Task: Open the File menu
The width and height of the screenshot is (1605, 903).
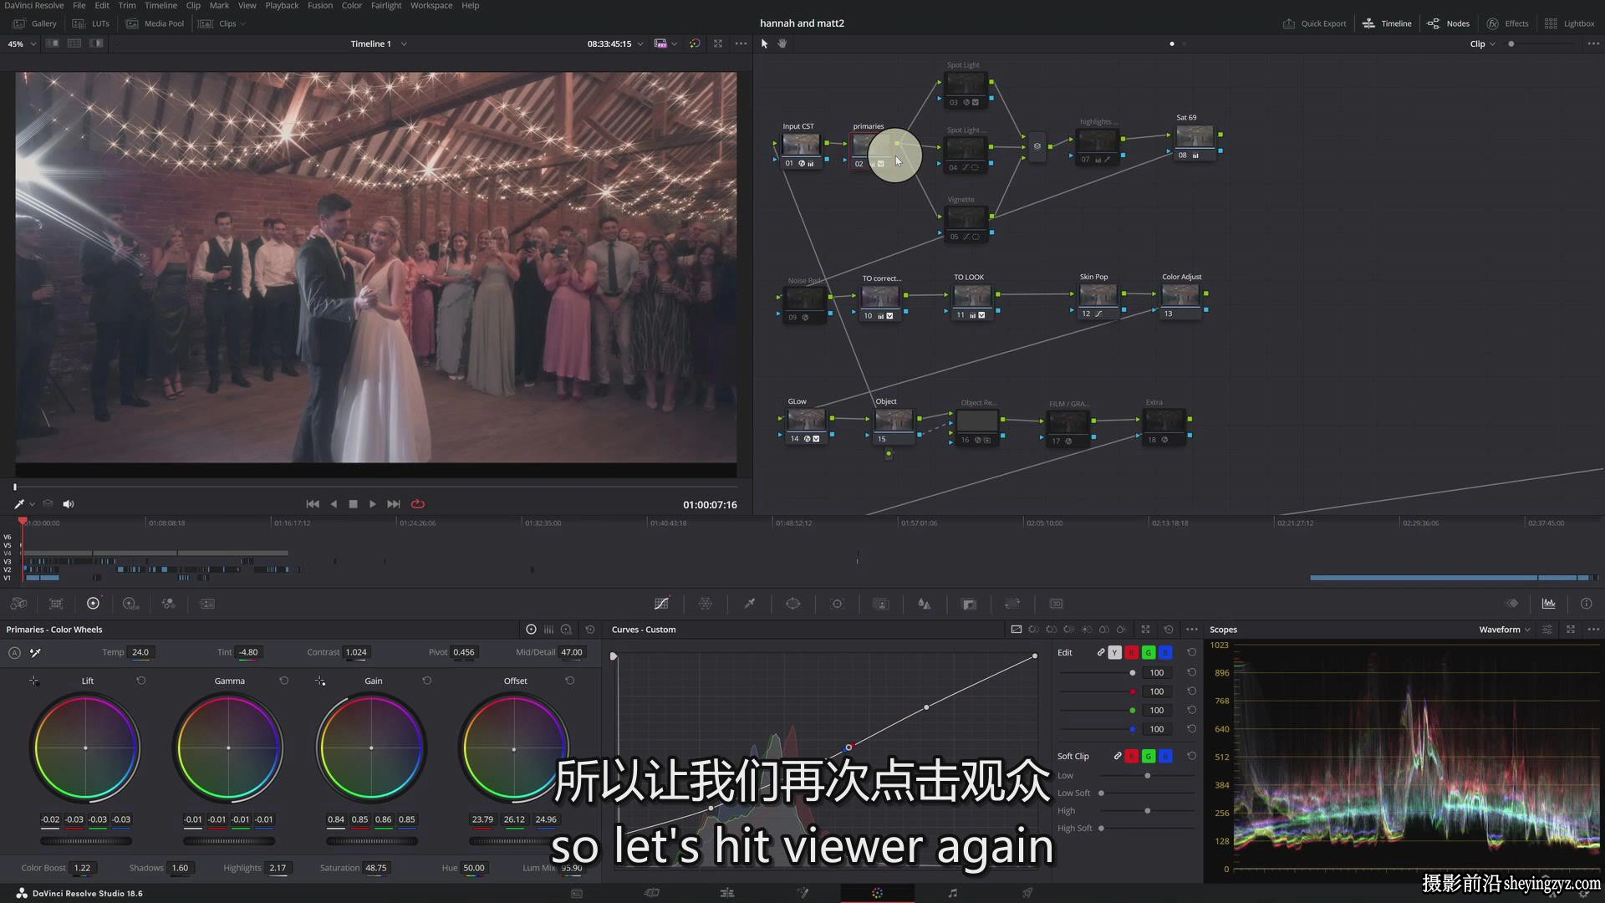Action: [79, 6]
